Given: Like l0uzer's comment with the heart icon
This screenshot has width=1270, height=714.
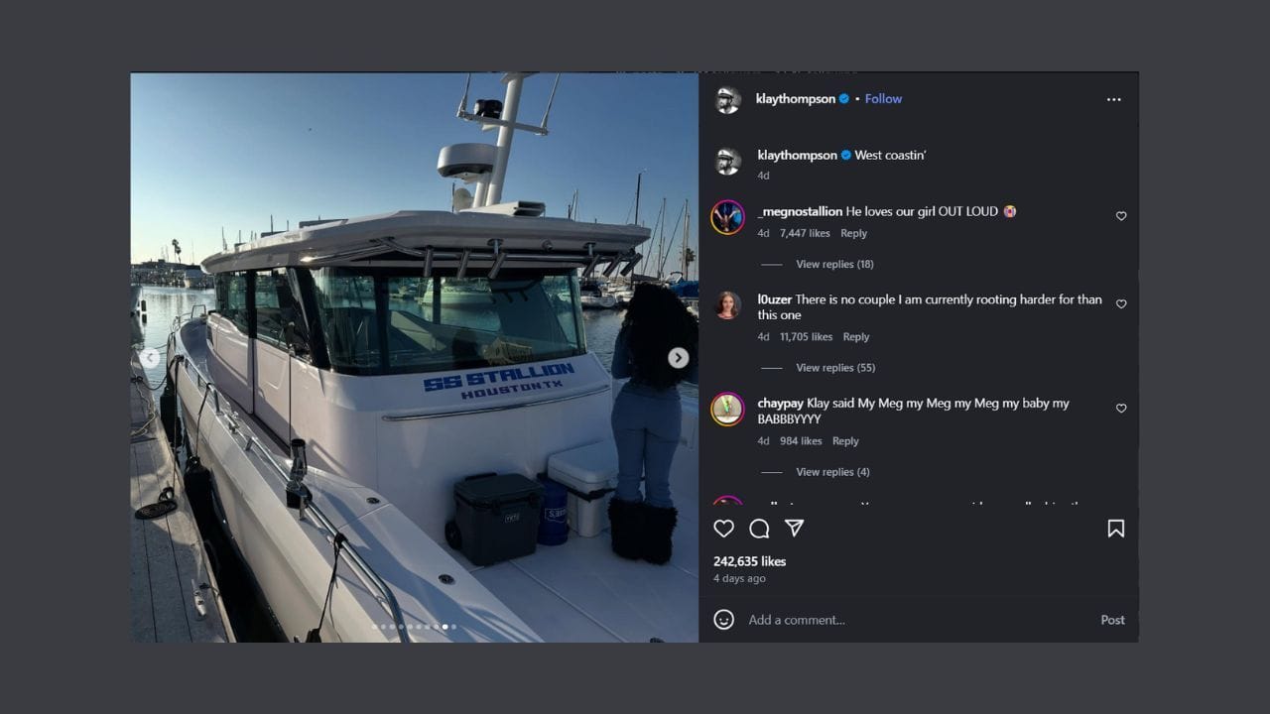Looking at the screenshot, I should coord(1121,303).
